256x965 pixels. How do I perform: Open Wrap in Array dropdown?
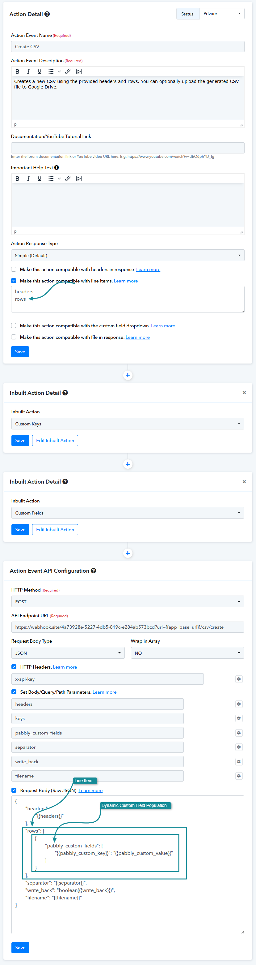(187, 653)
